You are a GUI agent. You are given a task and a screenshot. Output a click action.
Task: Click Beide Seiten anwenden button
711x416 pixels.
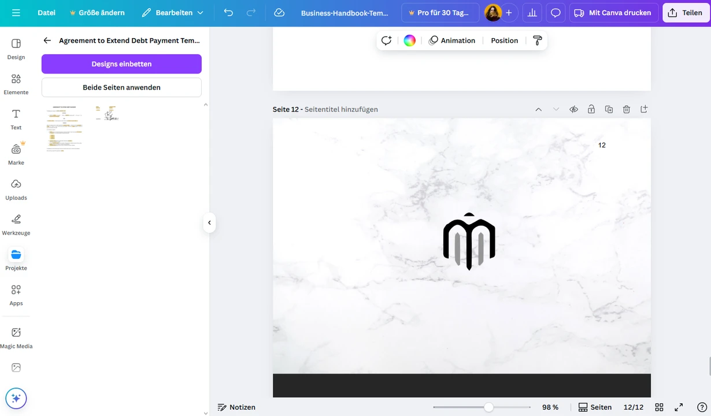[x=121, y=87]
